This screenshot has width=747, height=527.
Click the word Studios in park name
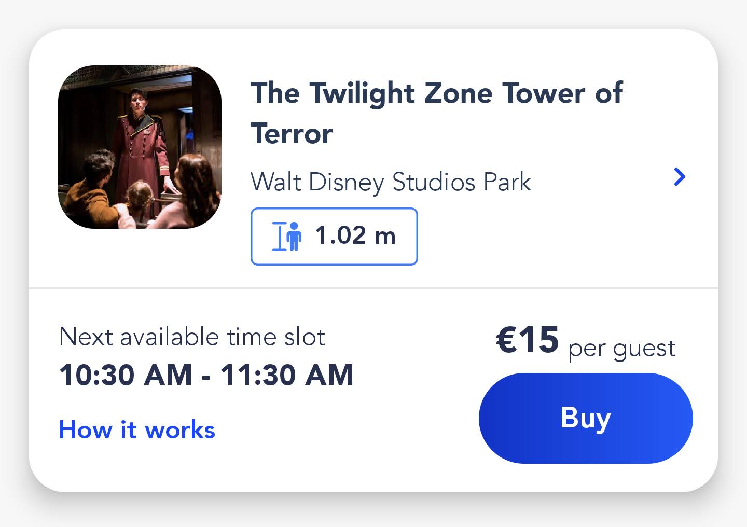pyautogui.click(x=434, y=182)
